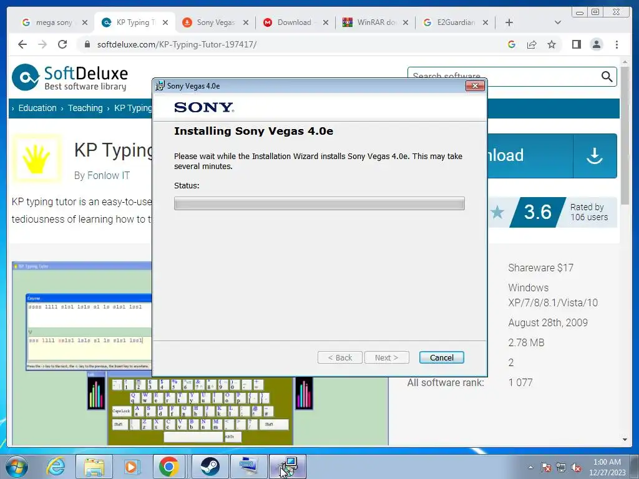This screenshot has width=639, height=479.
Task: Click the share page icon
Action: [x=532, y=44]
